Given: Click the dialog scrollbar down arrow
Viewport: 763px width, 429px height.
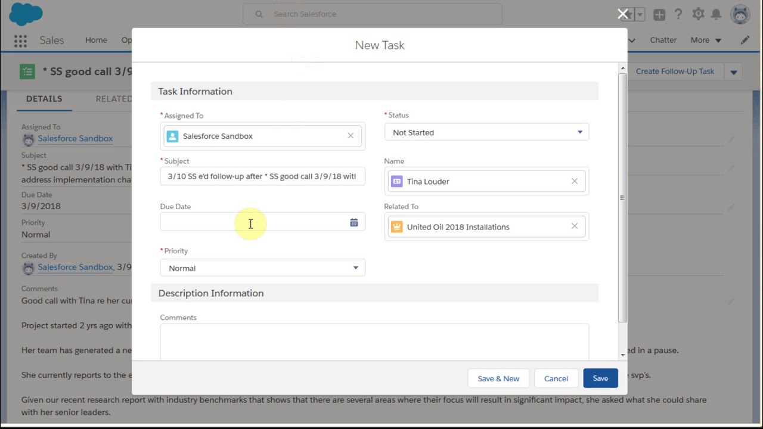Looking at the screenshot, I should pyautogui.click(x=622, y=355).
